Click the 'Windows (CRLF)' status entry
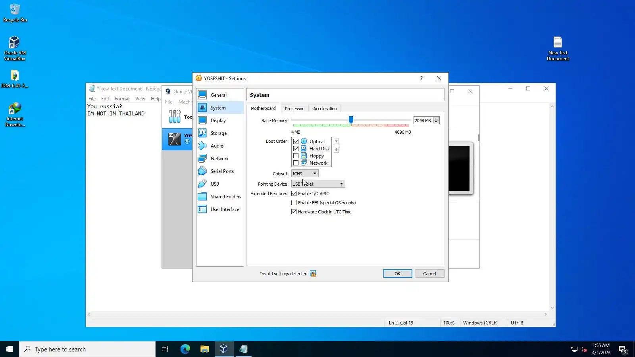 (480, 323)
